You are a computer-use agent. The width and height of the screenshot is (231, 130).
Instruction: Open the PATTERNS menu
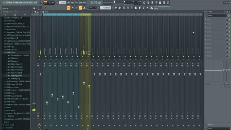(16, 3)
